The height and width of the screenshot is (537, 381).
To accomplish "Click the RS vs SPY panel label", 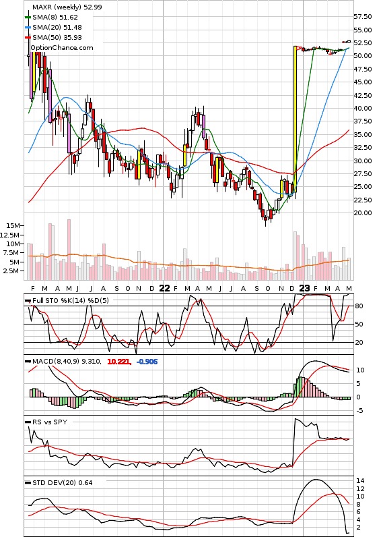I will (x=50, y=422).
